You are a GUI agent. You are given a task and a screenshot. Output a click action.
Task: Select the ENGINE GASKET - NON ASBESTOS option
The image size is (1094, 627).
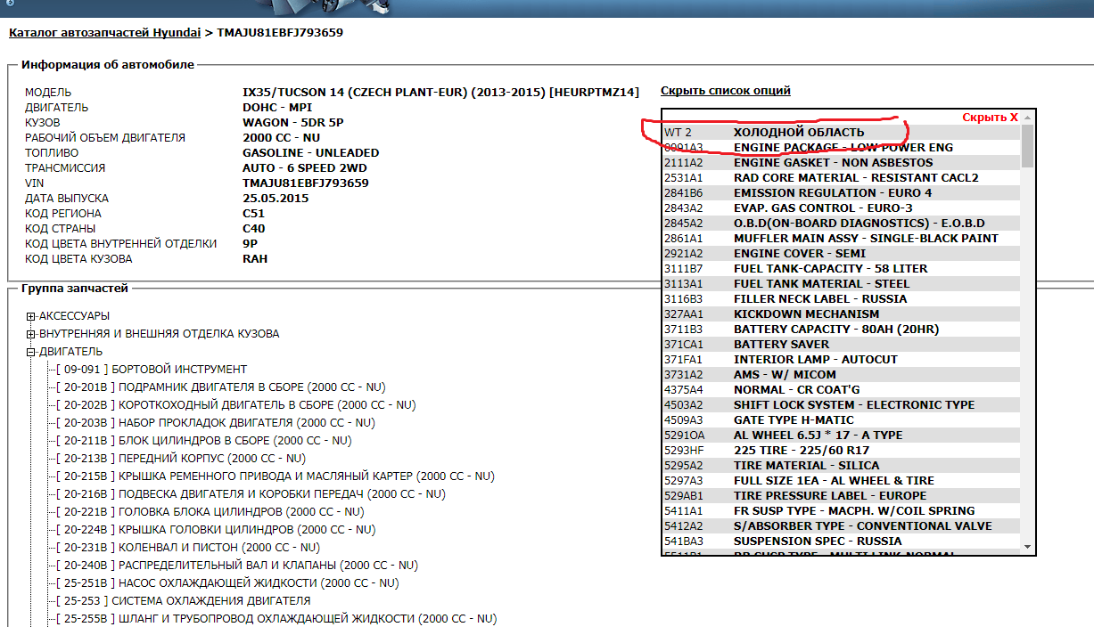[842, 163]
